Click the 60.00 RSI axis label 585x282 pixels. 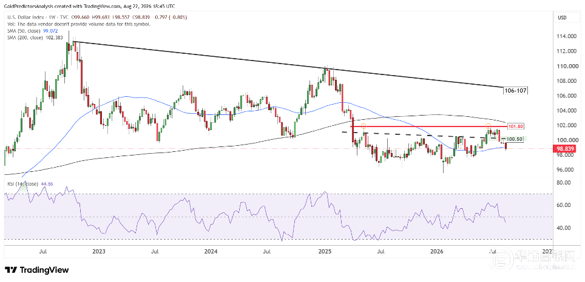click(x=564, y=205)
